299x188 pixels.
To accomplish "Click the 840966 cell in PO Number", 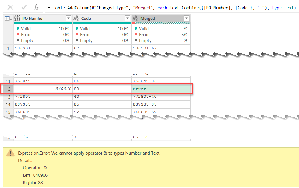I will pyautogui.click(x=43, y=89).
